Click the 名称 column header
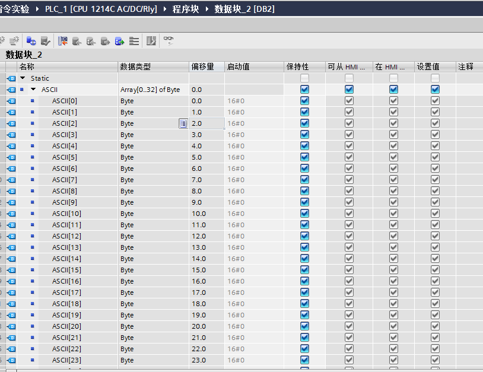Viewport: 483px width, 372px height. click(x=68, y=66)
